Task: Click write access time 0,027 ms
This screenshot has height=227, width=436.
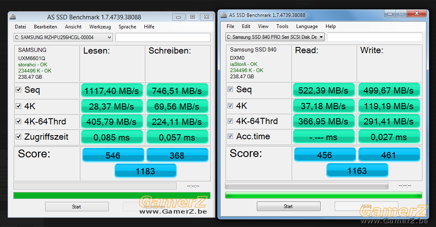Action: 389,136
